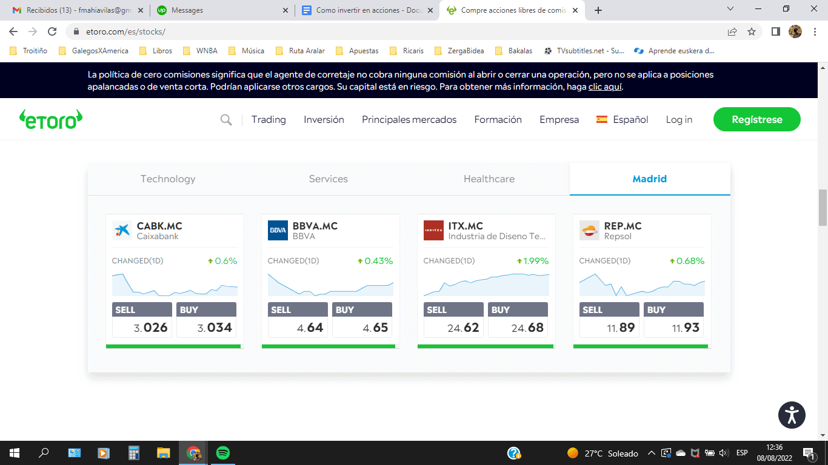This screenshot has height=465, width=828.
Task: Switch to the Healthcare tab
Action: tap(489, 179)
